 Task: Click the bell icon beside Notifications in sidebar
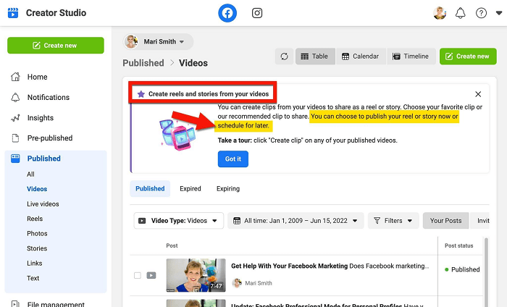pos(15,97)
